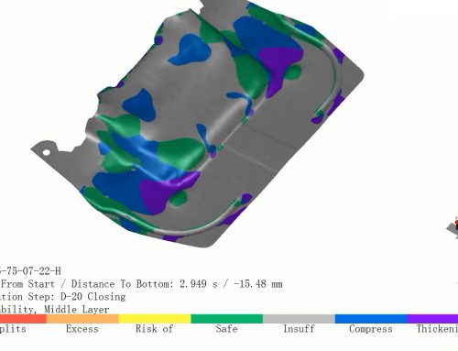The image size is (458, 351).
Task: Select the 75-07-22-H part name text
Action: [33, 271]
